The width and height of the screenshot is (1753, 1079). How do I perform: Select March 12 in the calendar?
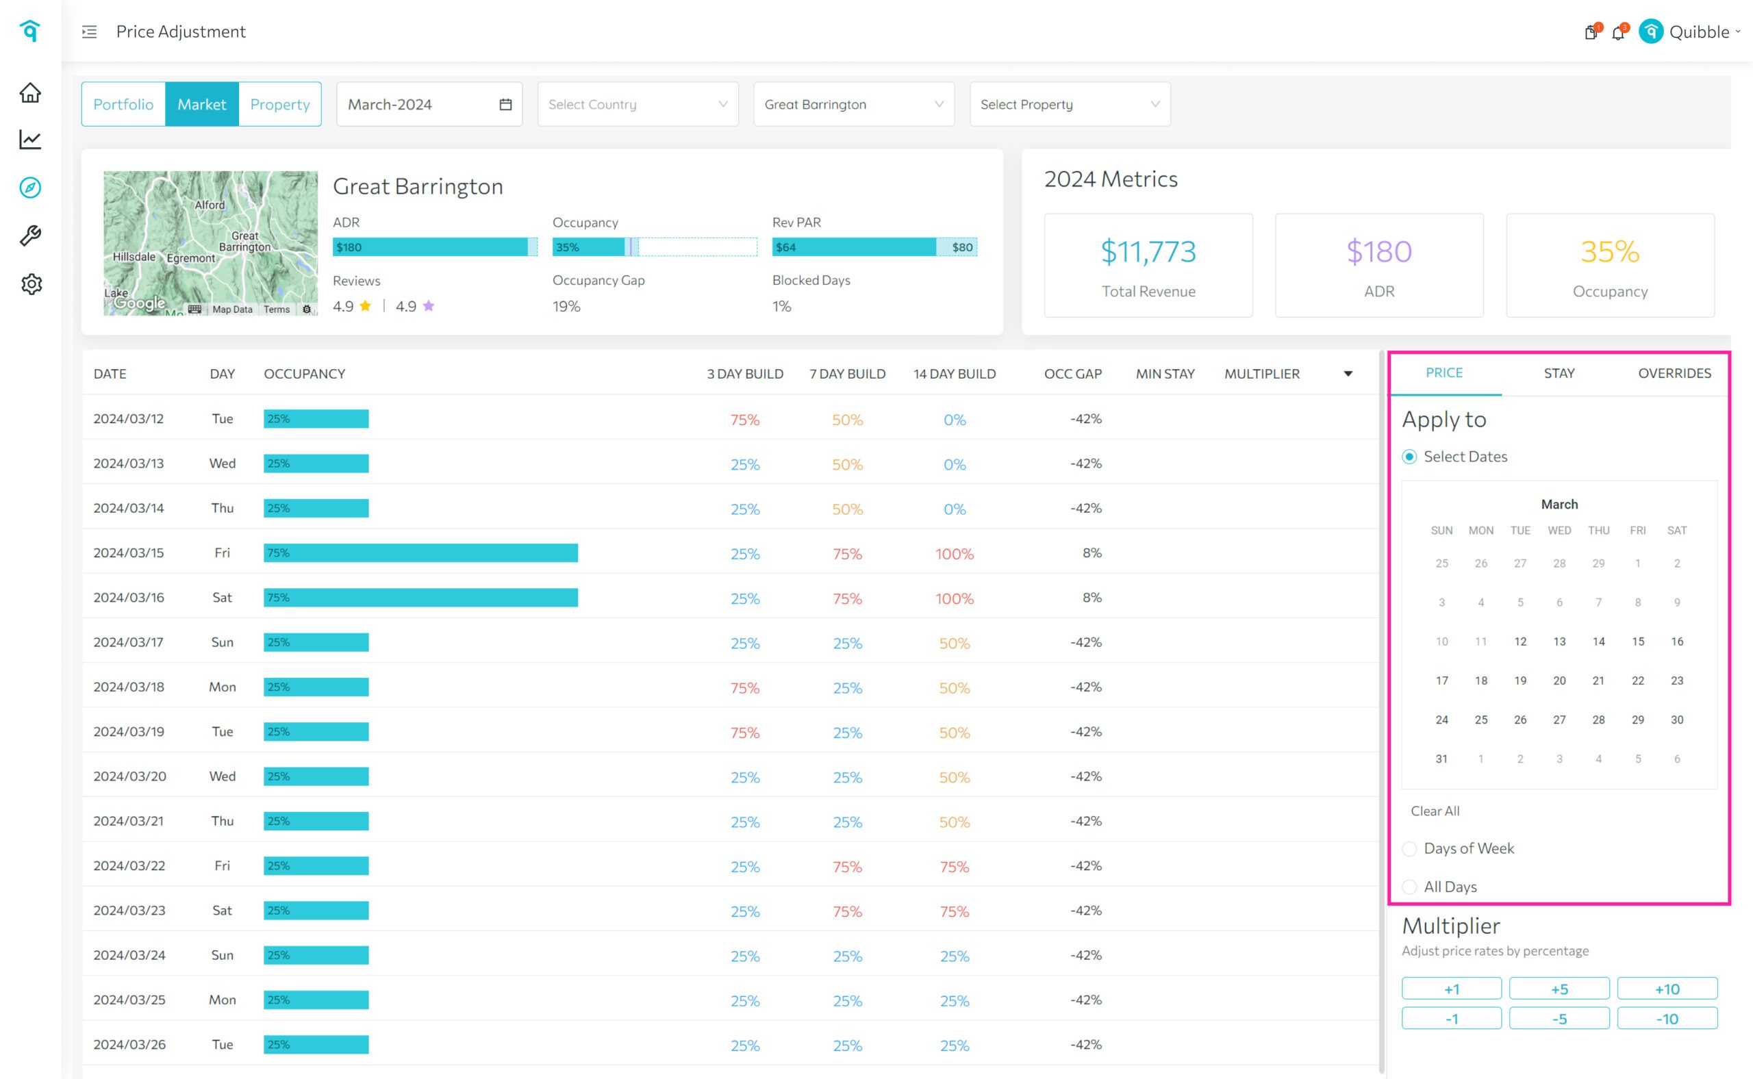coord(1520,642)
